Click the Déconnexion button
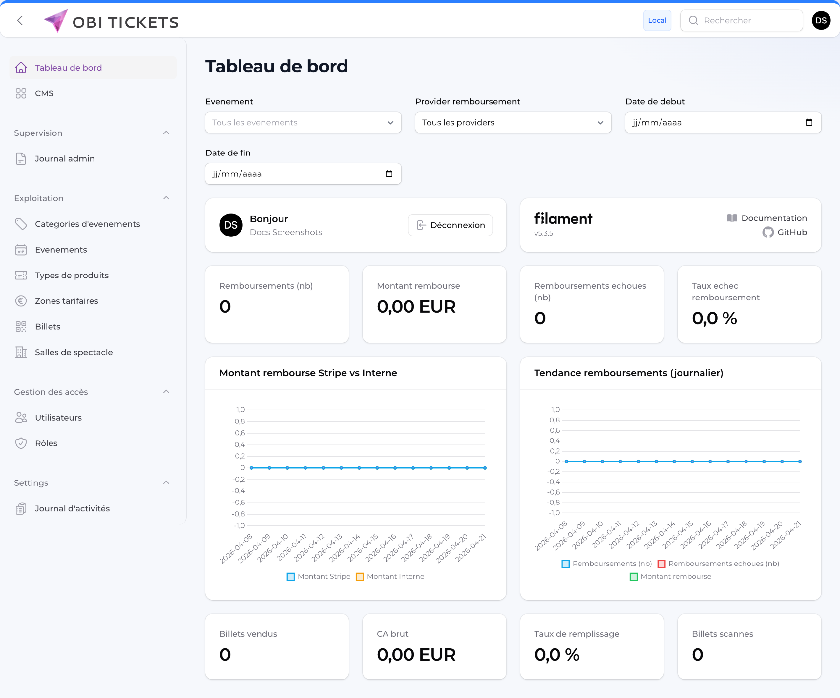 click(450, 225)
